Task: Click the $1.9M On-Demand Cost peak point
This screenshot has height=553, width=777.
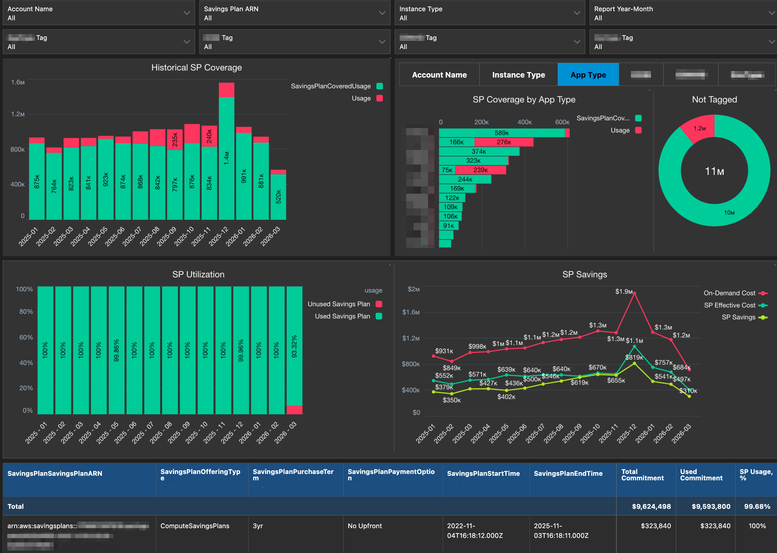Action: point(634,293)
